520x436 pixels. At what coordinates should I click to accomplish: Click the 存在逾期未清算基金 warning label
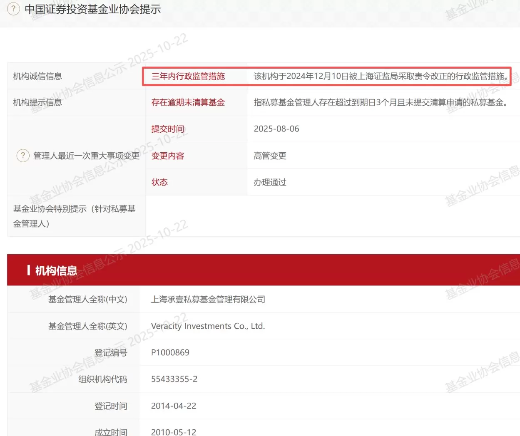[x=187, y=102]
